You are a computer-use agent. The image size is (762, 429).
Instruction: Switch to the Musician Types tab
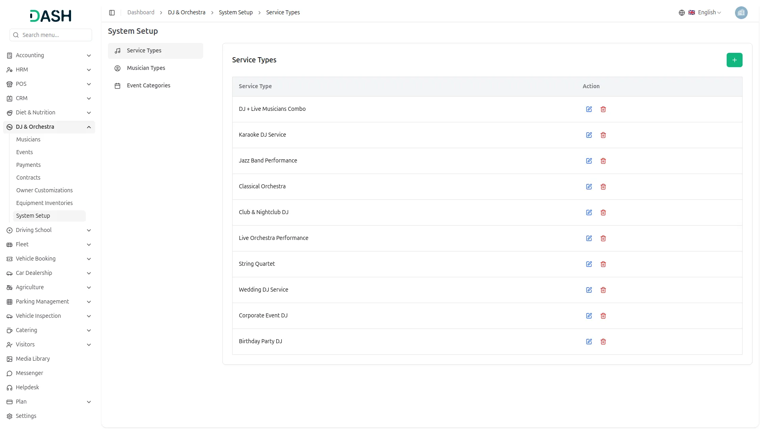(x=146, y=68)
